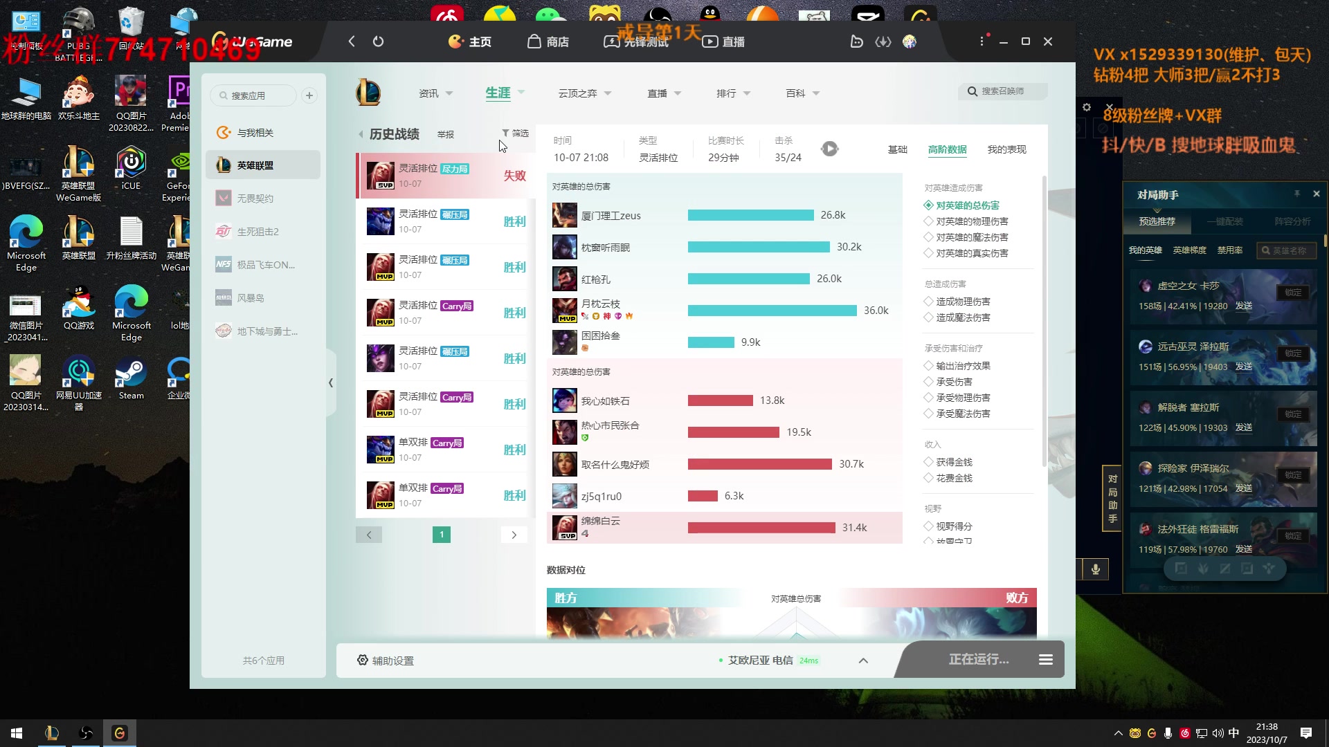Toggle microphone in 对局助手 side panel
The width and height of the screenshot is (1329, 747).
tap(1095, 569)
